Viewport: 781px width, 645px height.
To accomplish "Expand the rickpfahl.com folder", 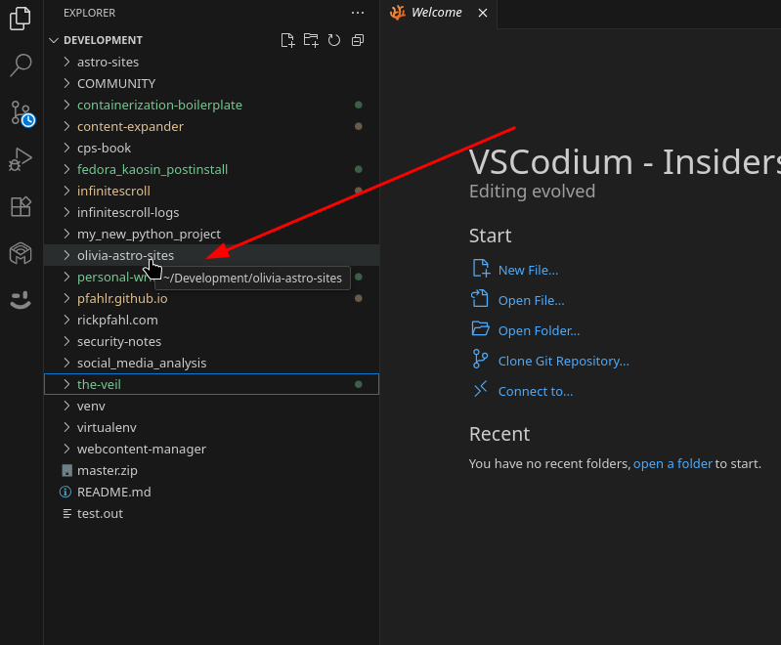I will 212,320.
